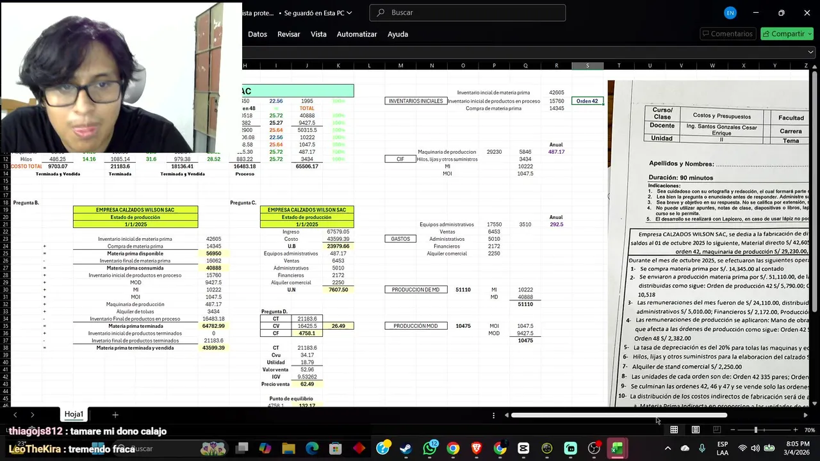820x461 pixels.
Task: Click the horizontal scroll left arrow
Action: tap(506, 415)
